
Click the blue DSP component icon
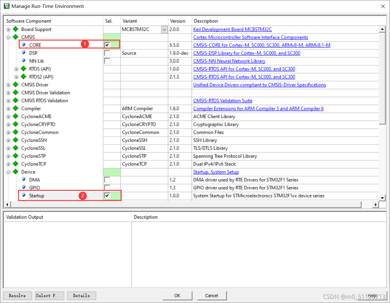point(24,53)
